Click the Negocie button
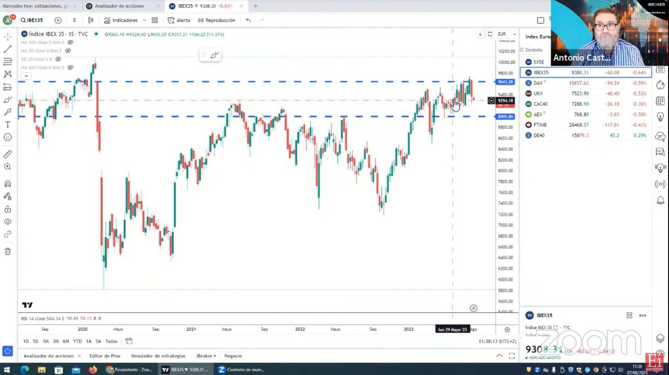 point(233,356)
